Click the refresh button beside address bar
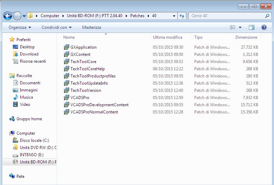The height and width of the screenshot is (185, 274). [x=182, y=16]
